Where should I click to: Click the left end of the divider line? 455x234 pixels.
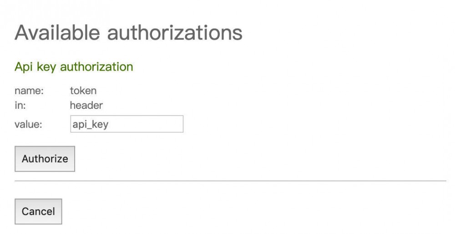(x=17, y=181)
